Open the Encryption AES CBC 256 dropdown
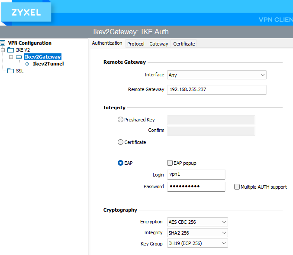 tap(197, 222)
